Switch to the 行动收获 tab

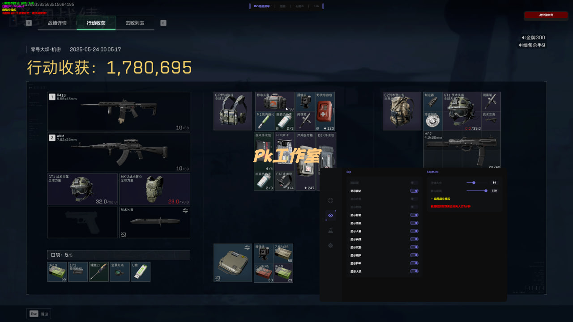tap(96, 23)
